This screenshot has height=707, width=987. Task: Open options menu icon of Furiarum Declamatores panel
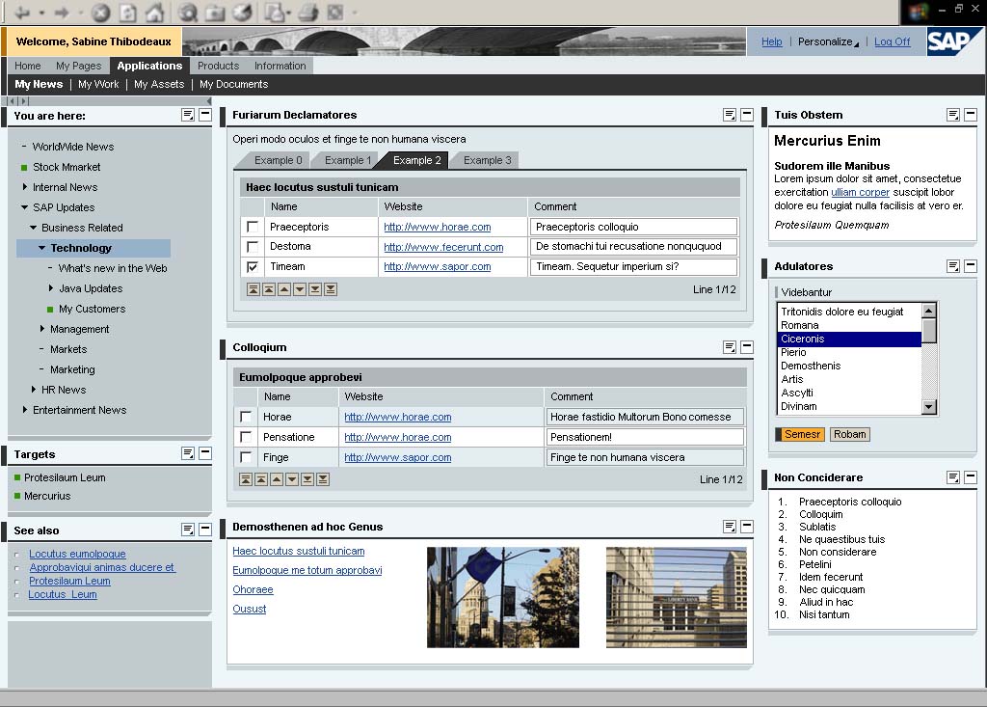730,115
